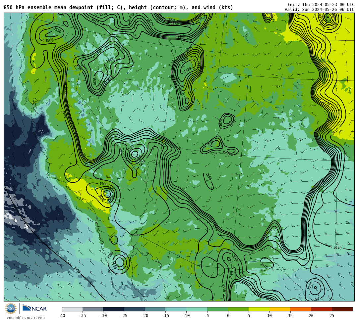Click the 'Init: Thu 2024-05-23 00 UTC' text
358x322 pixels.
[321, 5]
